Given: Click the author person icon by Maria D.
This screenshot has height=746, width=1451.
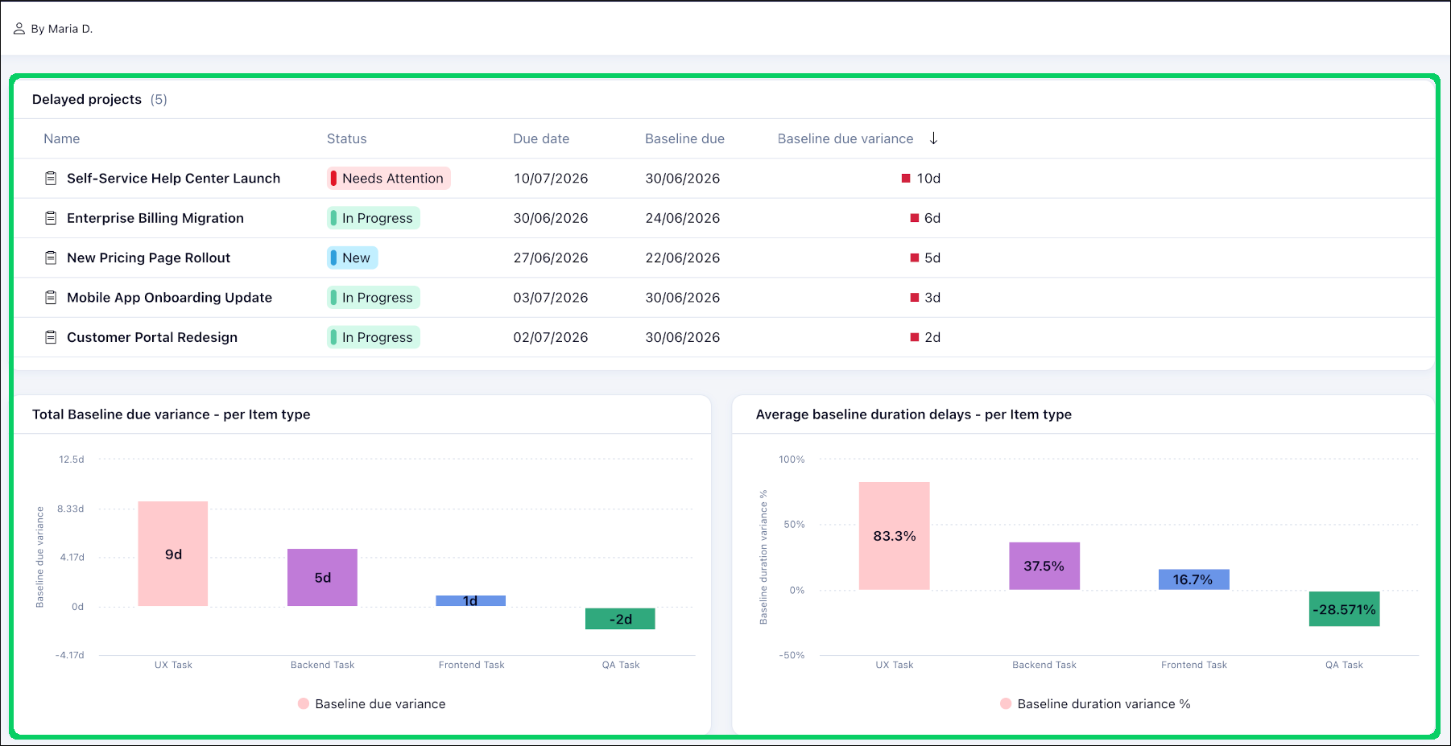Looking at the screenshot, I should coord(19,29).
